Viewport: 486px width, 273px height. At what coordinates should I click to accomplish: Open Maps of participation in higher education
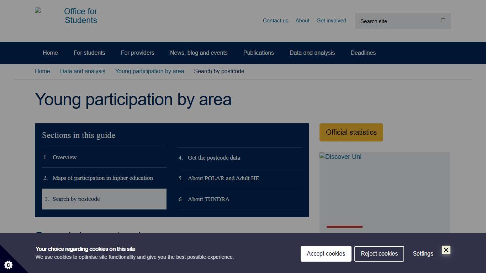tap(102, 178)
